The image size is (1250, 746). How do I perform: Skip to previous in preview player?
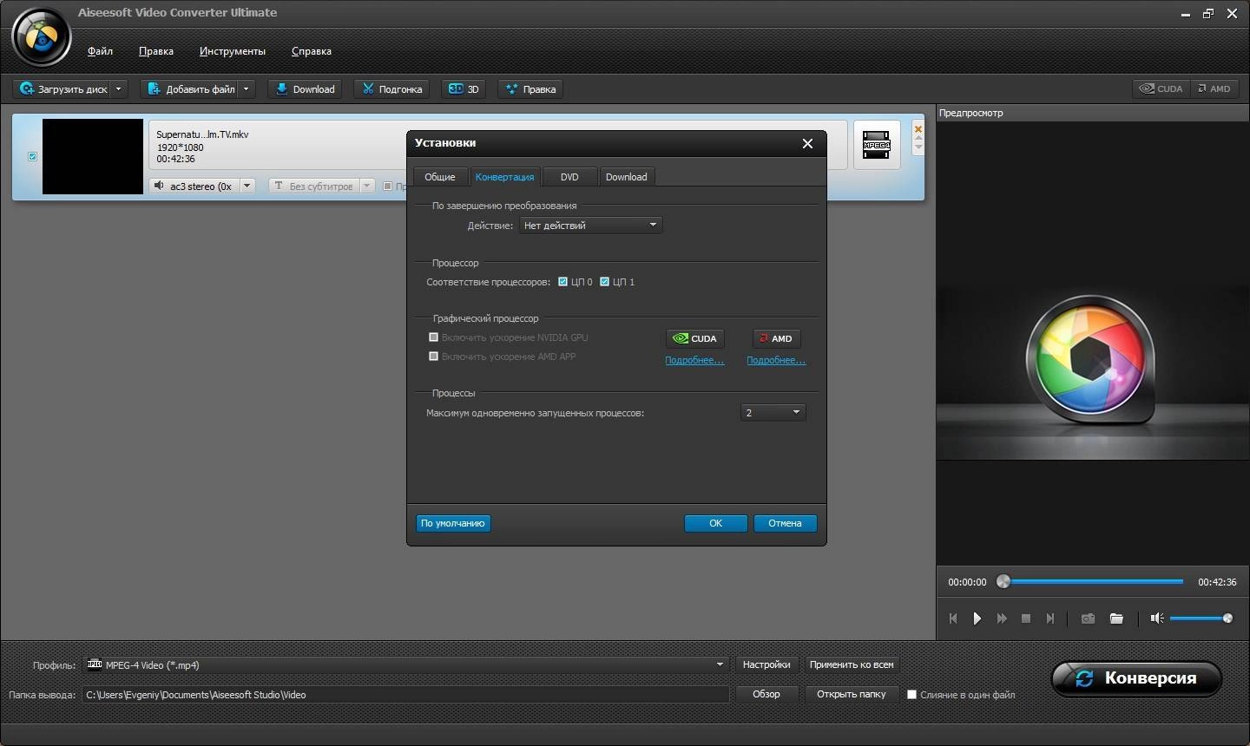tap(953, 618)
